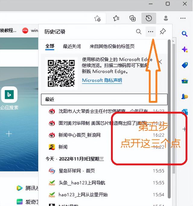
Task: Open 头条_hao123上网导航 history entry
Action: coord(104,183)
